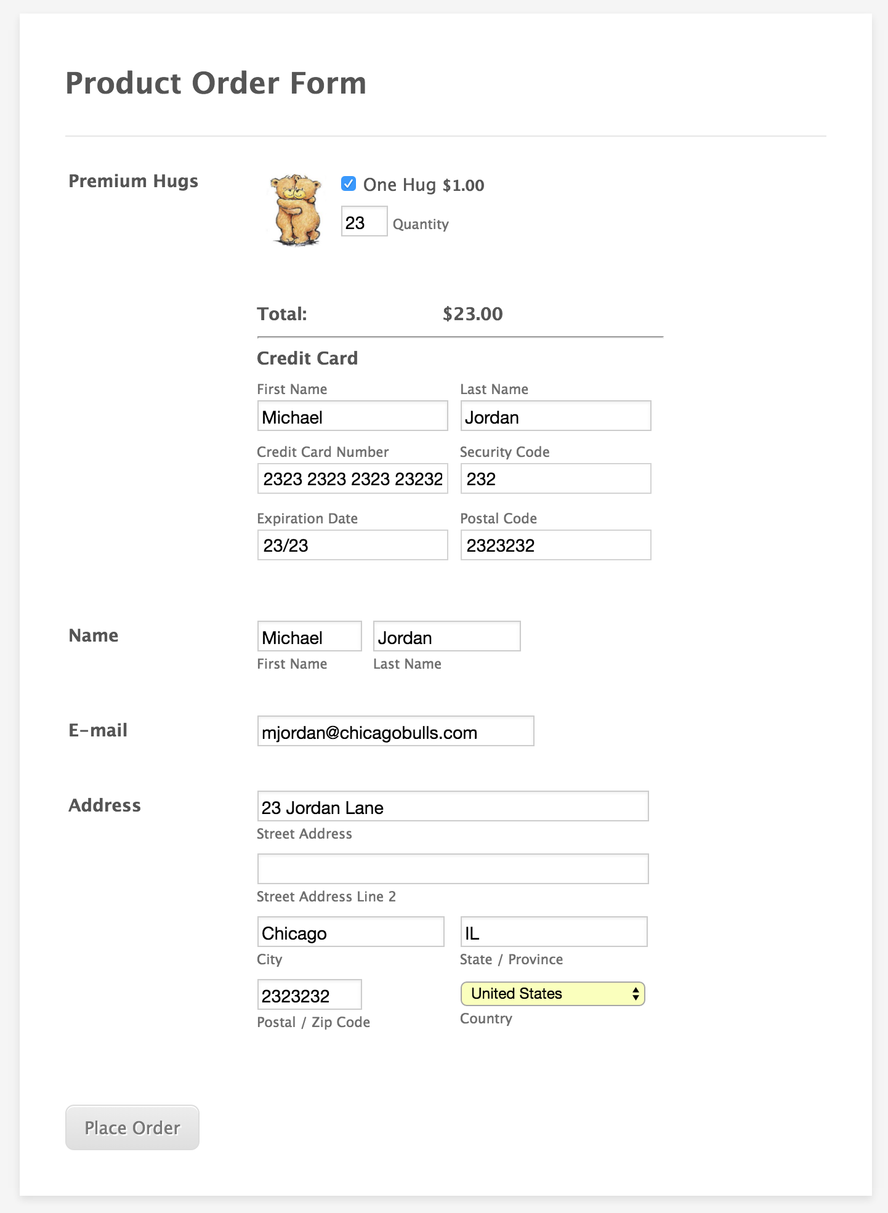Select the Credit Card Number field
This screenshot has width=888, height=1213.
[x=352, y=479]
